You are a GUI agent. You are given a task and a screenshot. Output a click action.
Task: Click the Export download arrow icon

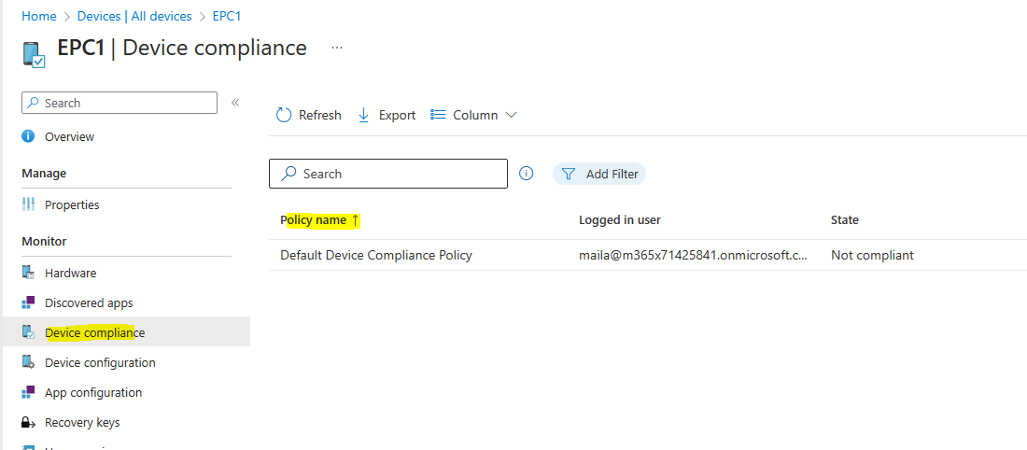click(363, 115)
